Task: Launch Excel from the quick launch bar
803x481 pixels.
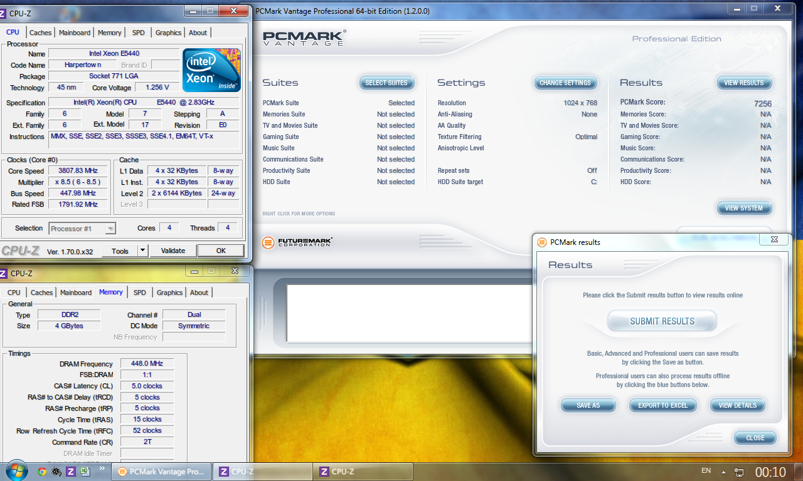Action: 85,472
